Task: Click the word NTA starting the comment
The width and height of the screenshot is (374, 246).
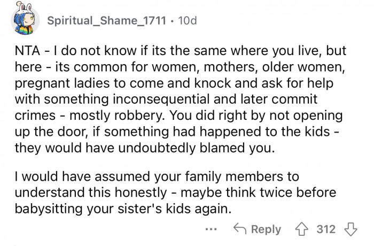Action: (27, 51)
